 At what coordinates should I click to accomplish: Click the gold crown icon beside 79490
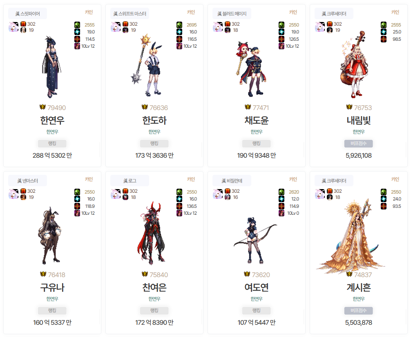coord(42,107)
